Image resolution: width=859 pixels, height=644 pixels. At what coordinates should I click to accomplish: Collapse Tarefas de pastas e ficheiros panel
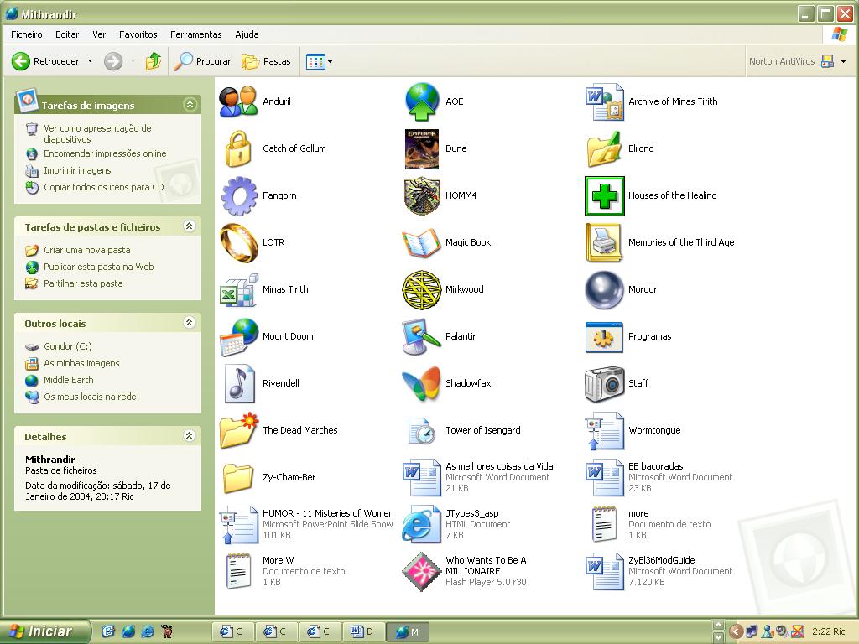click(x=190, y=226)
